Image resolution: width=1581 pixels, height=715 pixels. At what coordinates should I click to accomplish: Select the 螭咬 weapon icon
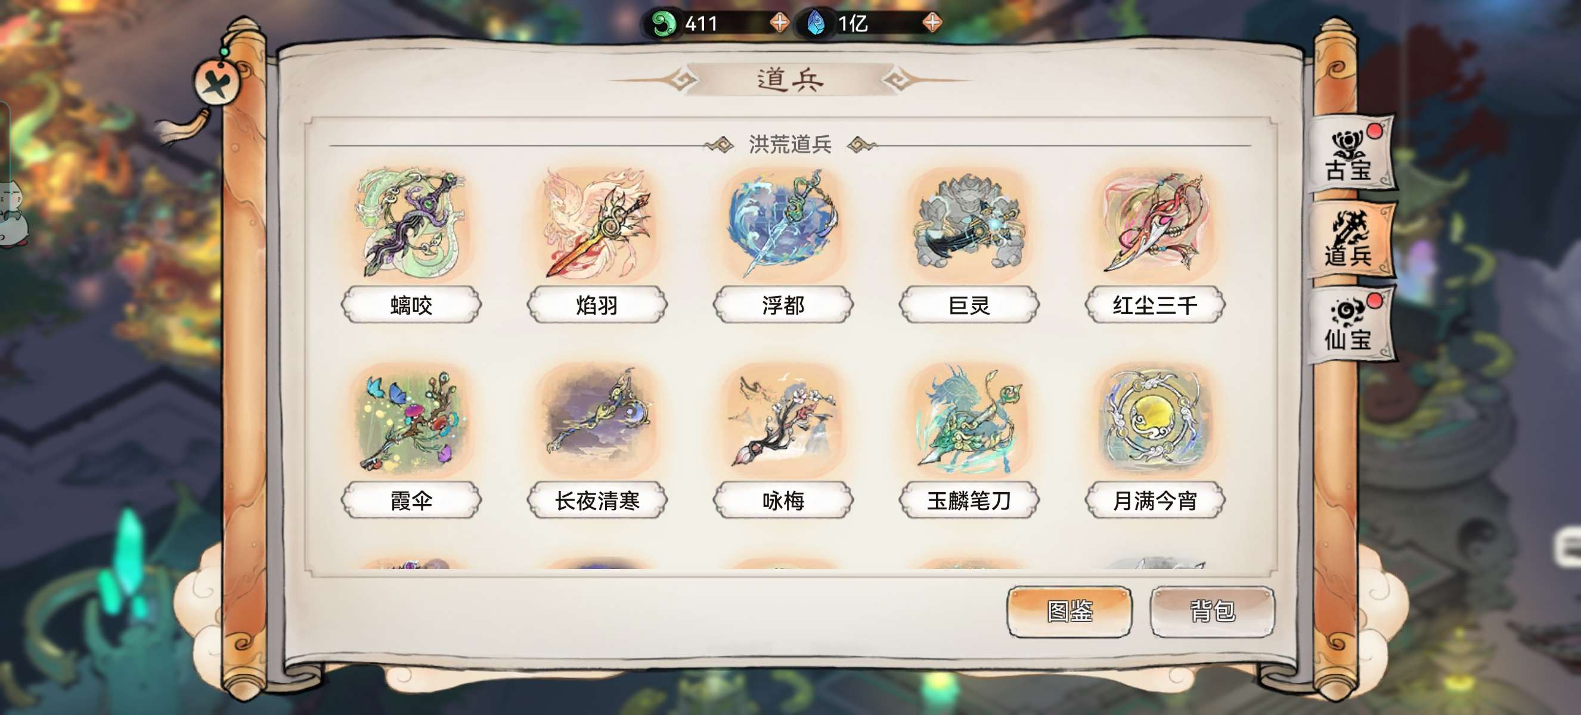(x=412, y=224)
